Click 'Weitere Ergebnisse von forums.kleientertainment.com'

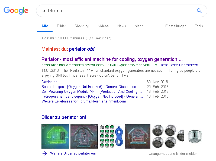coord(84,101)
